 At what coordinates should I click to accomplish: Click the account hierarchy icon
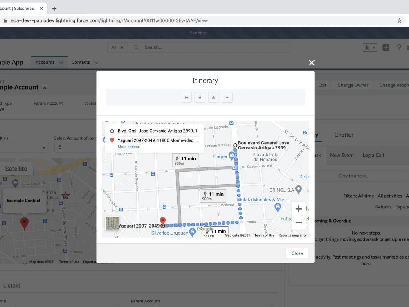tap(45, 88)
